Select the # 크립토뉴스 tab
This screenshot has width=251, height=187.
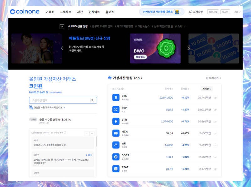pos(142,26)
